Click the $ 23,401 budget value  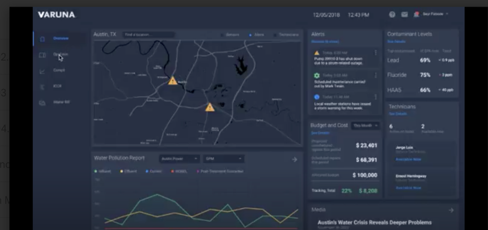pyautogui.click(x=367, y=145)
